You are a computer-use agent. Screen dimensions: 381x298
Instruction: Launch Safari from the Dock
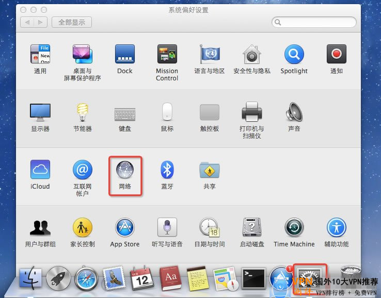(x=86, y=279)
